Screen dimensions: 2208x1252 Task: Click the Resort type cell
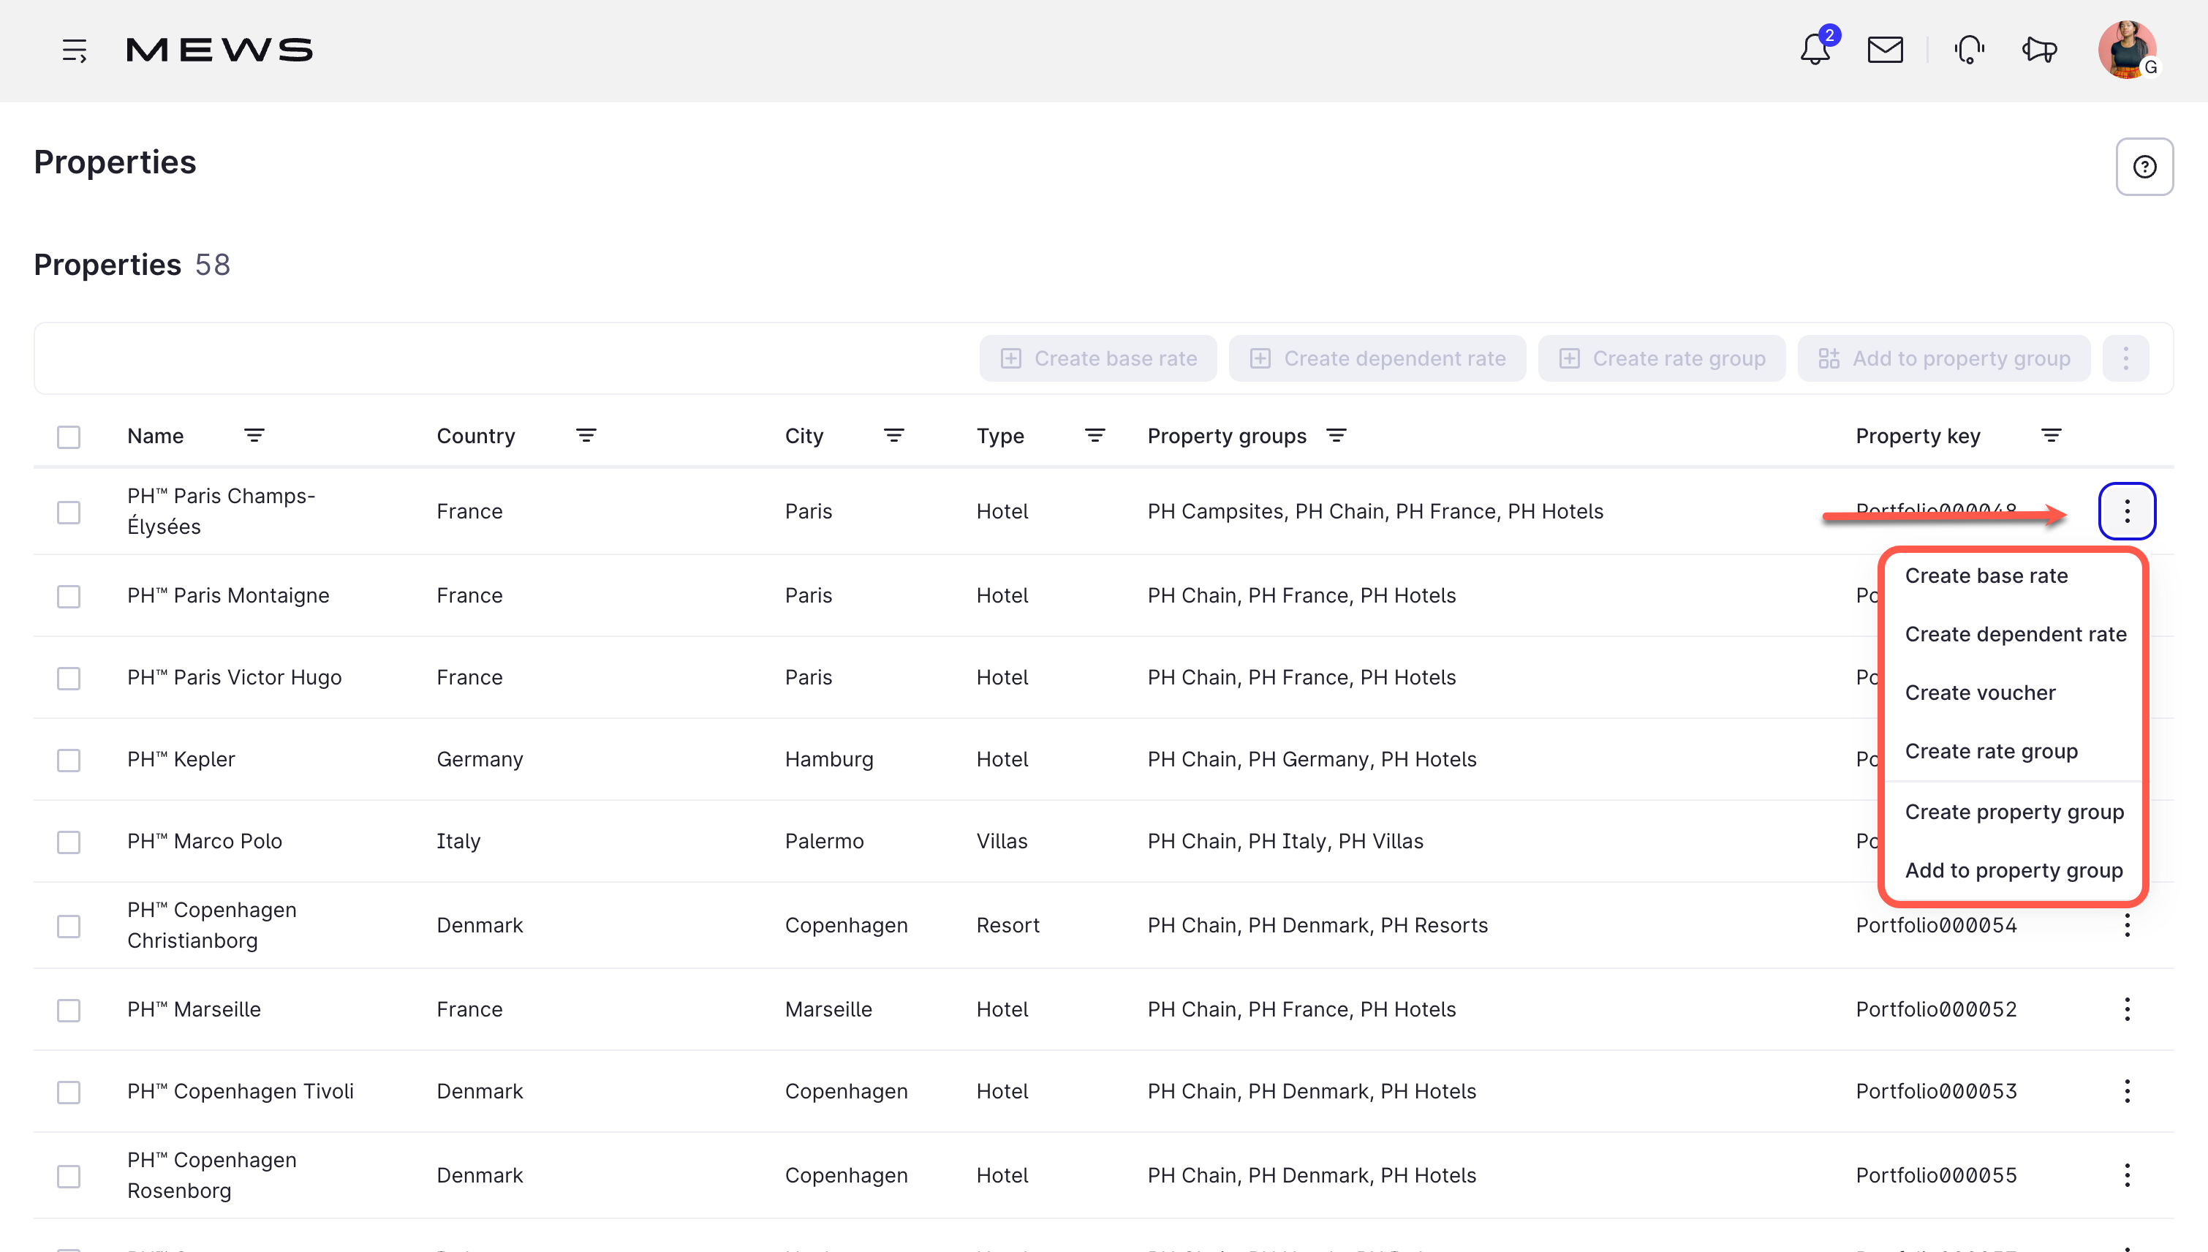click(1007, 925)
